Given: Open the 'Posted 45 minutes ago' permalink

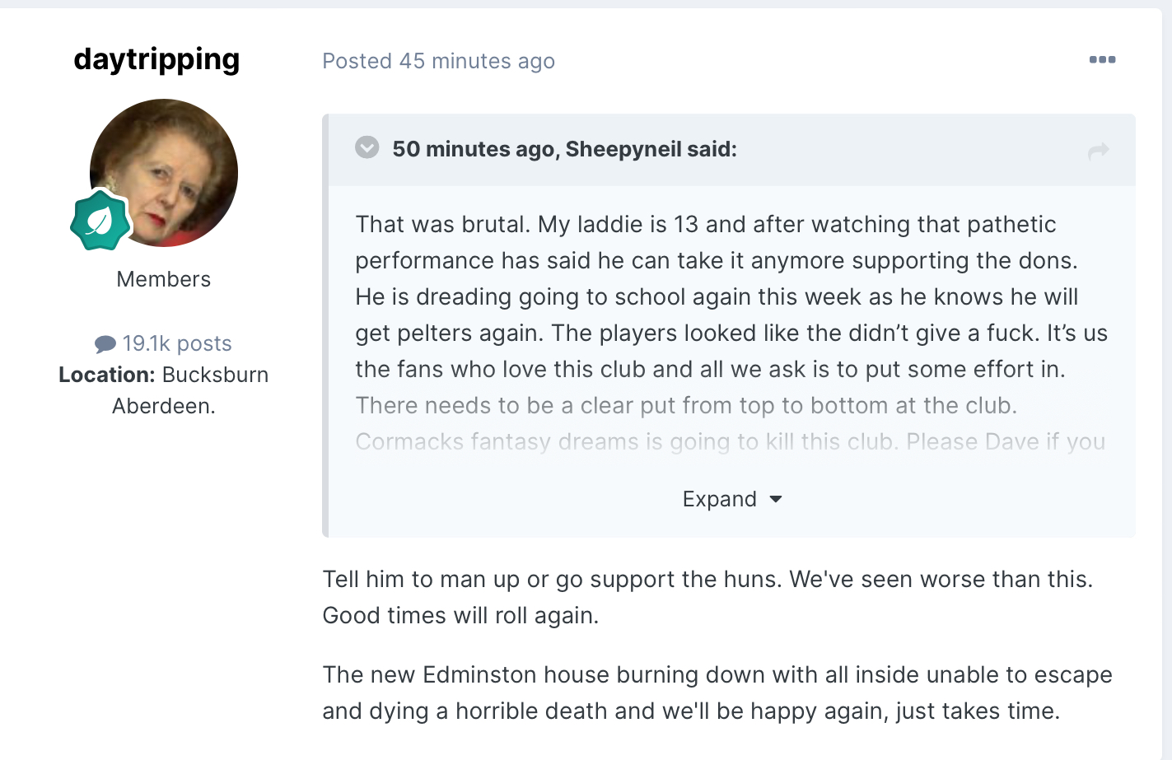Looking at the screenshot, I should [438, 61].
